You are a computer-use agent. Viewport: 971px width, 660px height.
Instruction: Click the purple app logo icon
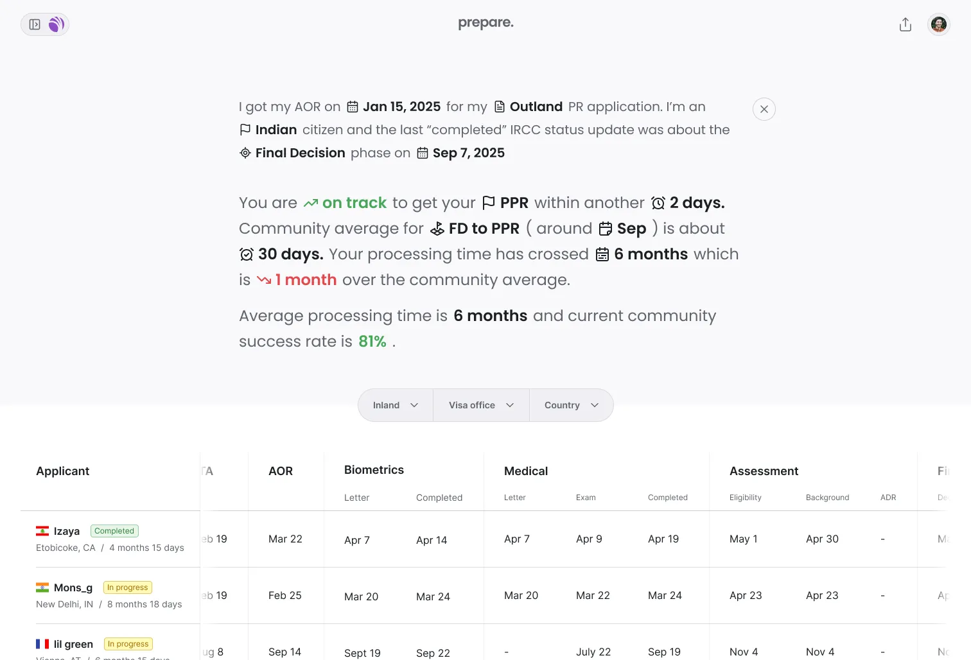tap(57, 24)
